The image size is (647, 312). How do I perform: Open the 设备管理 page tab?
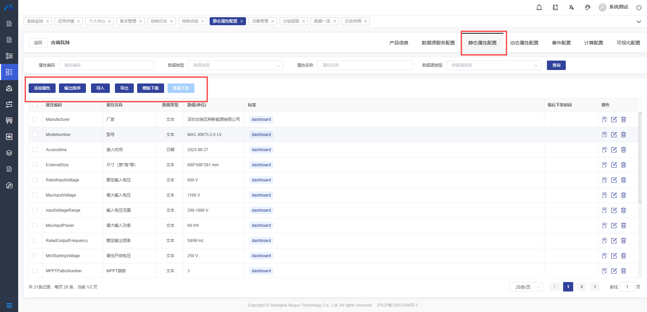(260, 21)
